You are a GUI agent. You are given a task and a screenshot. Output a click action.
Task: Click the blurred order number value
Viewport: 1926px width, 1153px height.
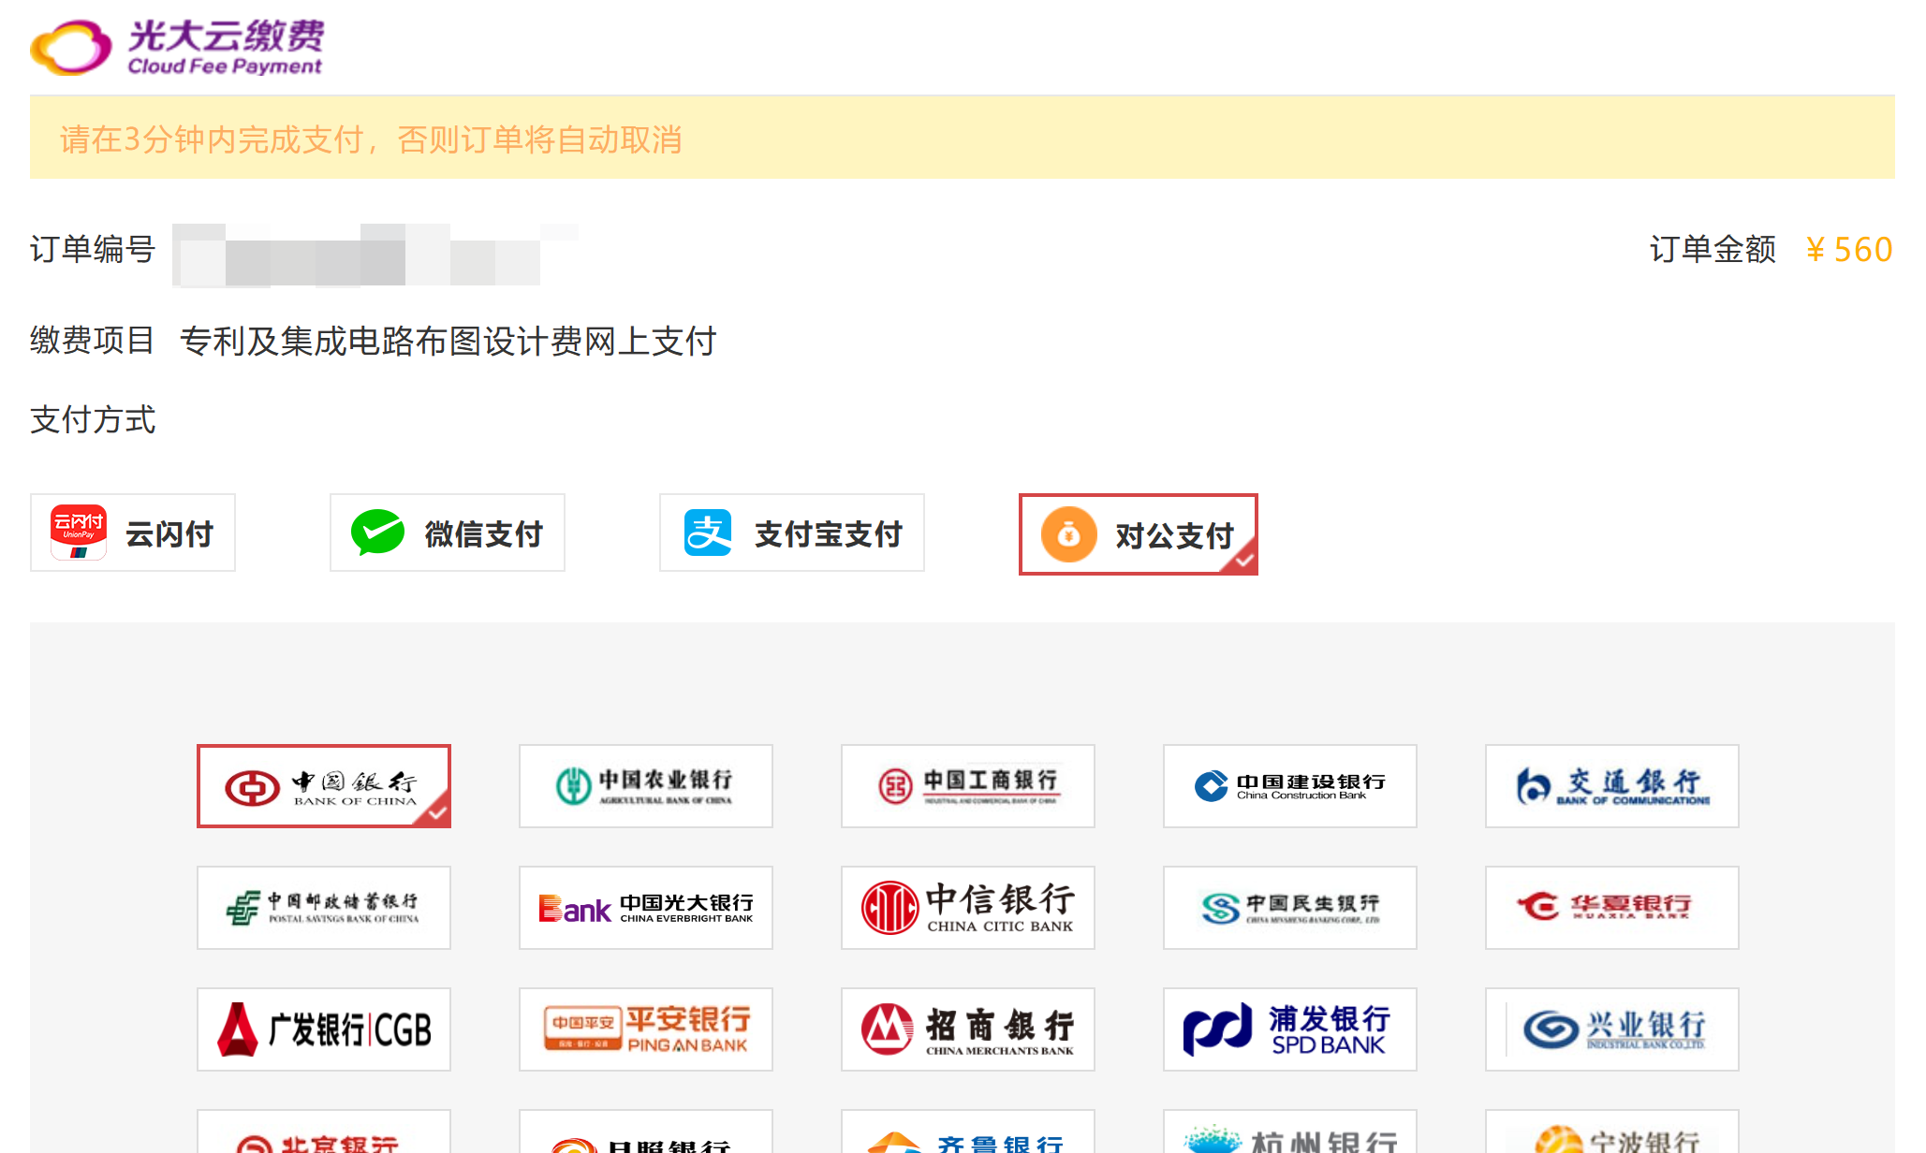tap(375, 254)
